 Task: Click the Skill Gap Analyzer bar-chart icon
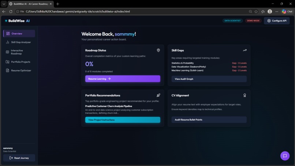8,42
